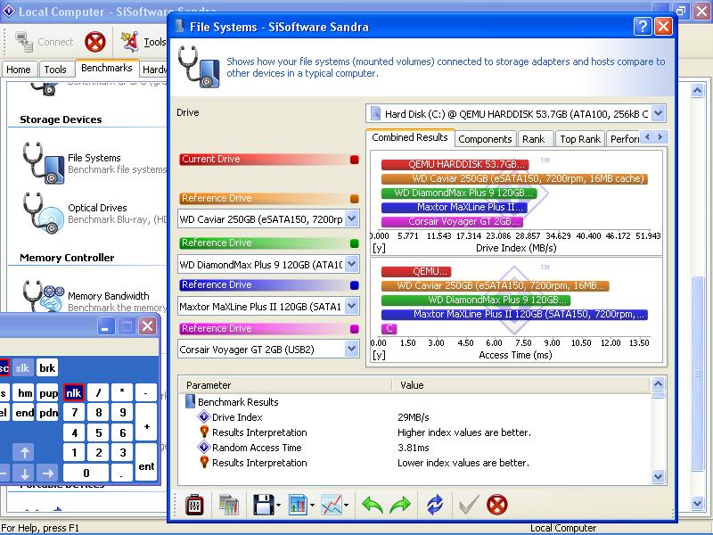Screen dimensions: 713x535
Task: Click the blue refresh arrows icon
Action: coord(434,506)
